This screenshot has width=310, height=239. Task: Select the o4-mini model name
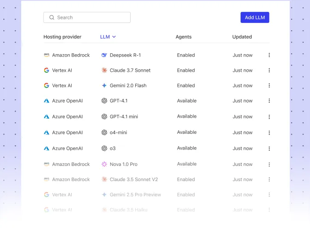[118, 132]
